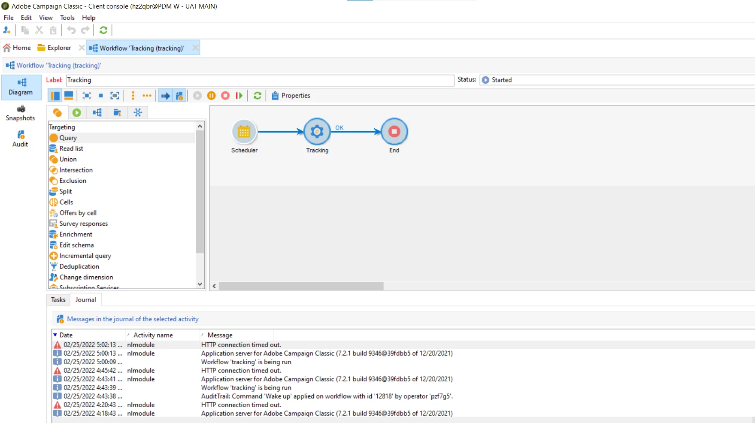Screen dimensions: 755x423
Task: Select Enrichment activity
Action: pyautogui.click(x=122, y=234)
